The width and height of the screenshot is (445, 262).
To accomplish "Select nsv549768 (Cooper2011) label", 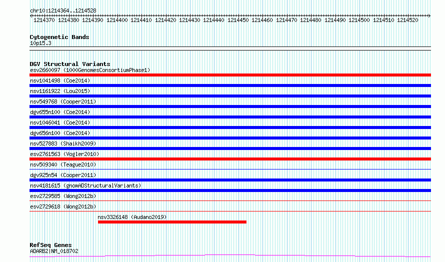I will click(63, 101).
